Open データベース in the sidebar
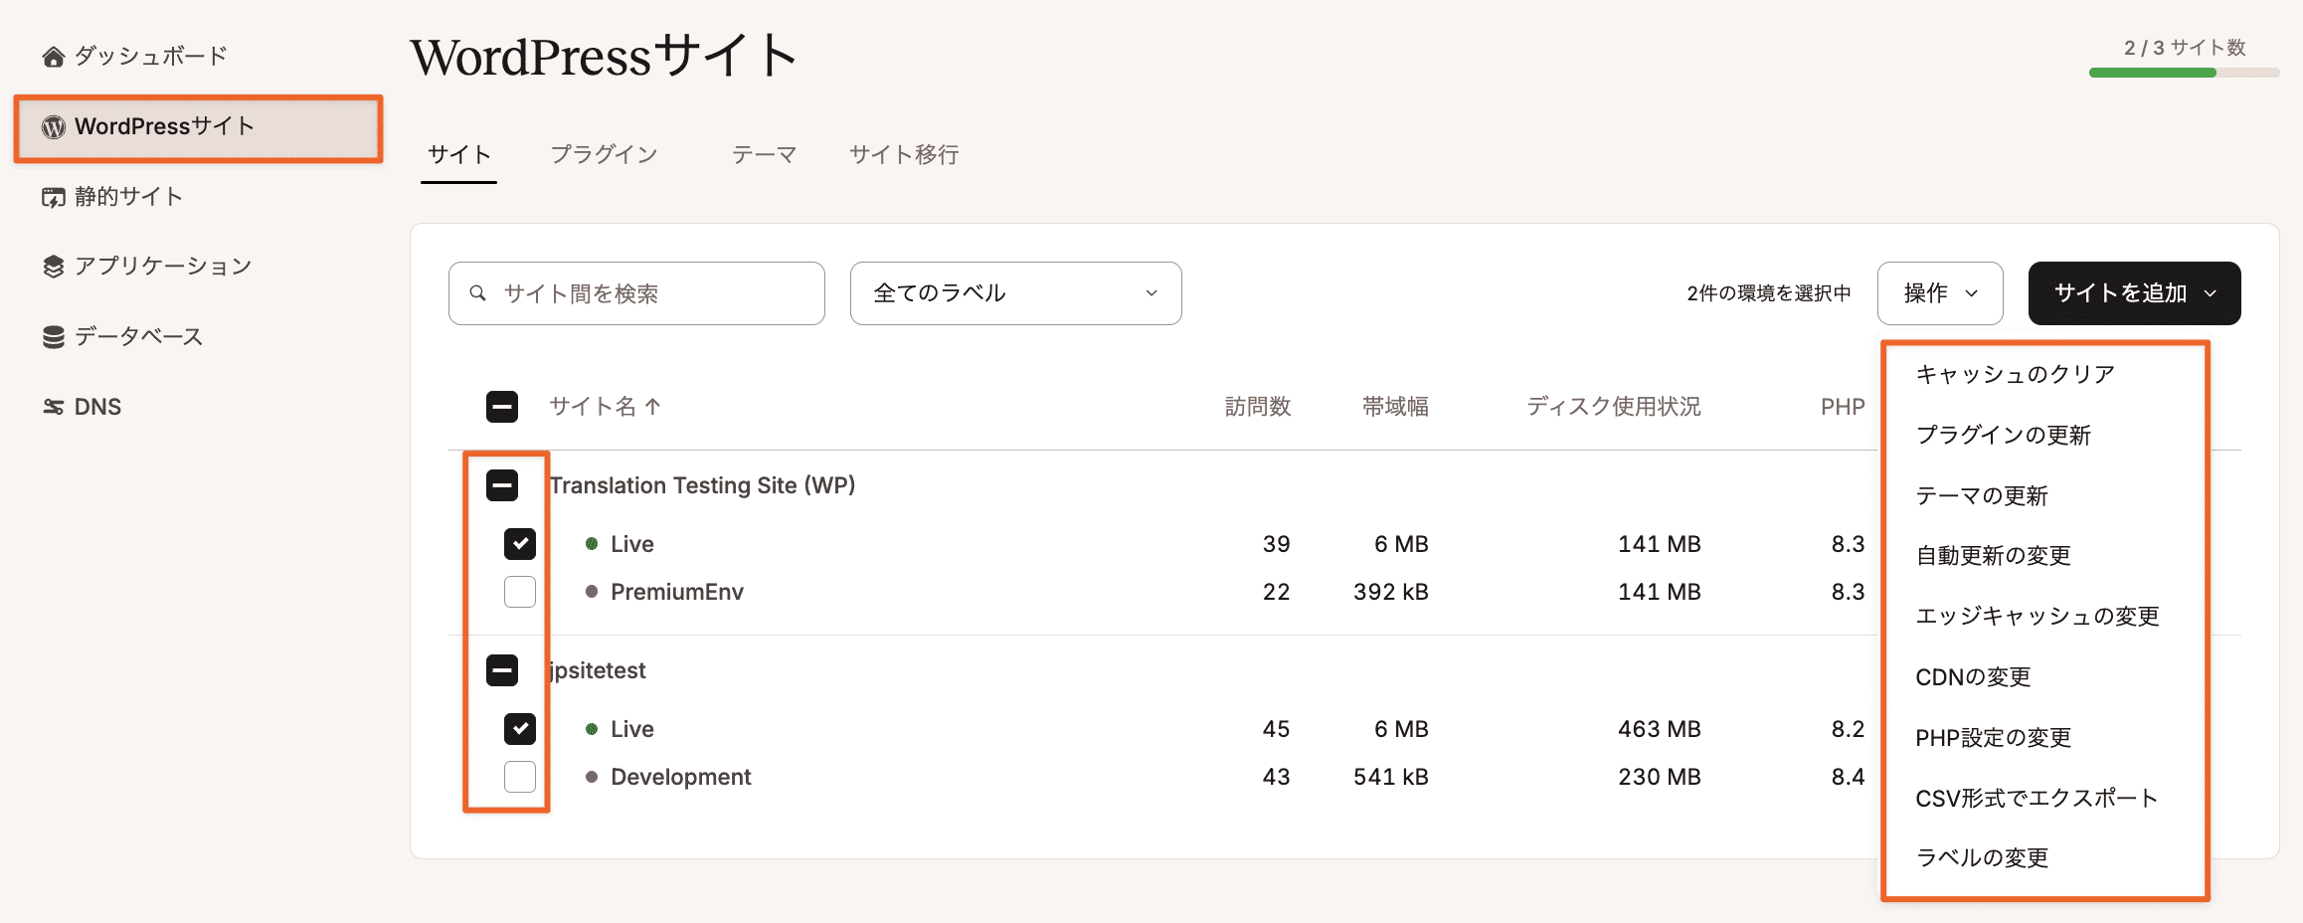This screenshot has width=2303, height=923. coord(139,337)
